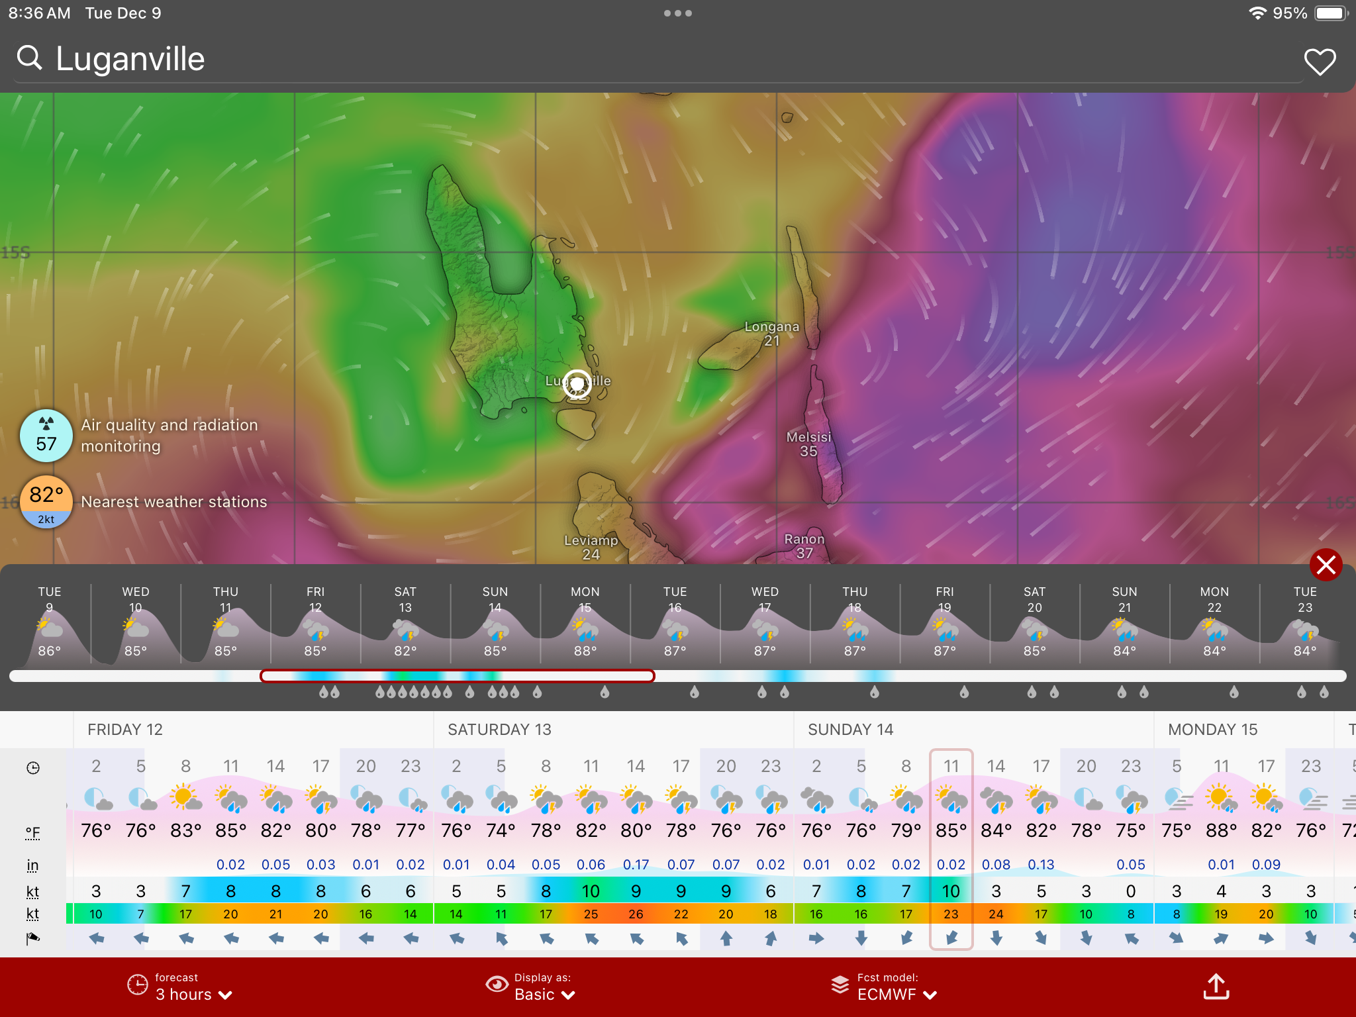
Task: Open air quality and radiation monitoring badge
Action: (x=46, y=436)
